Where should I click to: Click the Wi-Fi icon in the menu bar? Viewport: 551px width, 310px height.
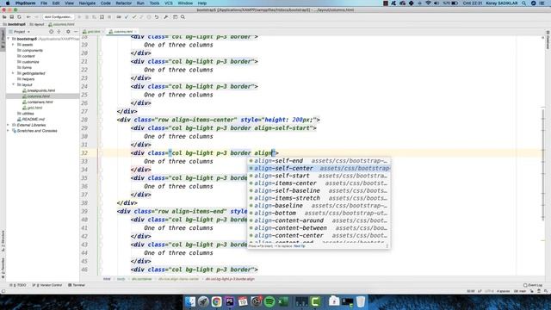[x=428, y=3]
